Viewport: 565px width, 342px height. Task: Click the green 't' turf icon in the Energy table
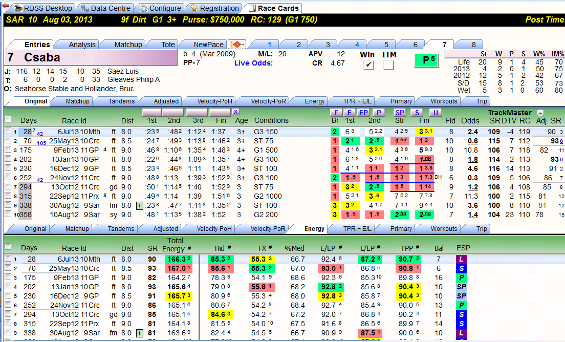[139, 333]
